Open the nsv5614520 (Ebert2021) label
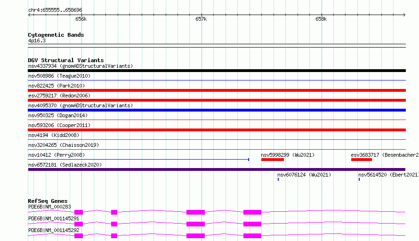The height and width of the screenshot is (241, 419). (388, 175)
